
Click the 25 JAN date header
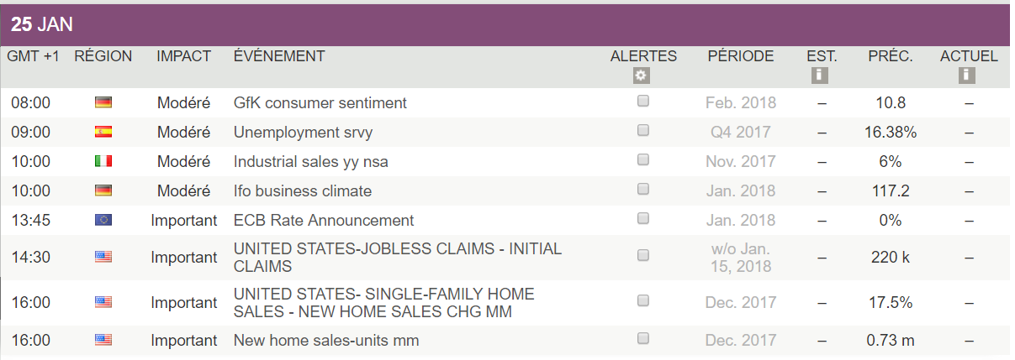tap(42, 25)
